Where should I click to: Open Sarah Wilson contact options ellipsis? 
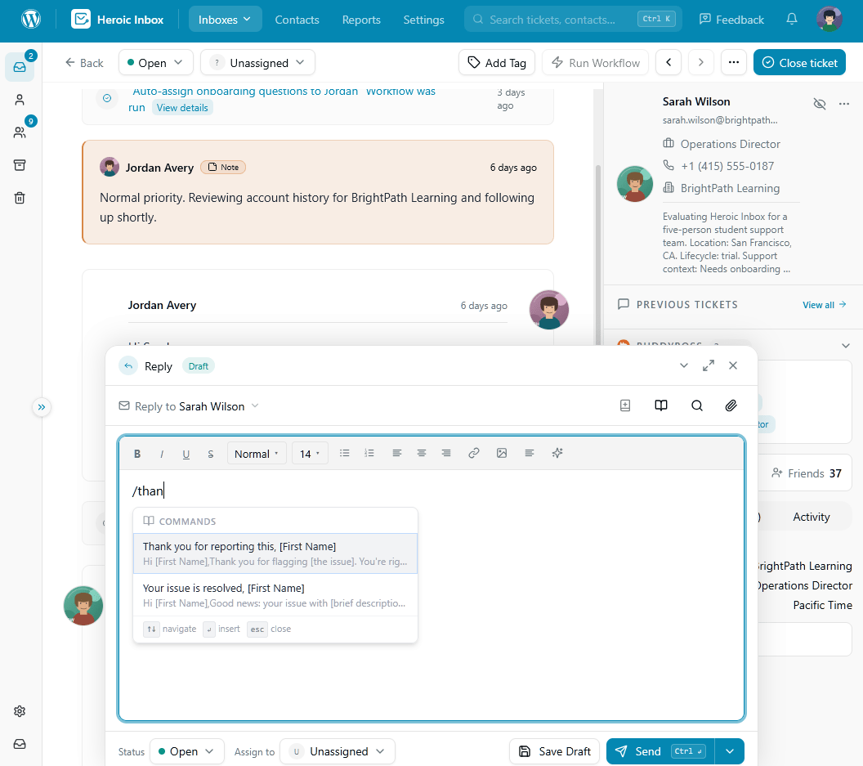point(843,104)
